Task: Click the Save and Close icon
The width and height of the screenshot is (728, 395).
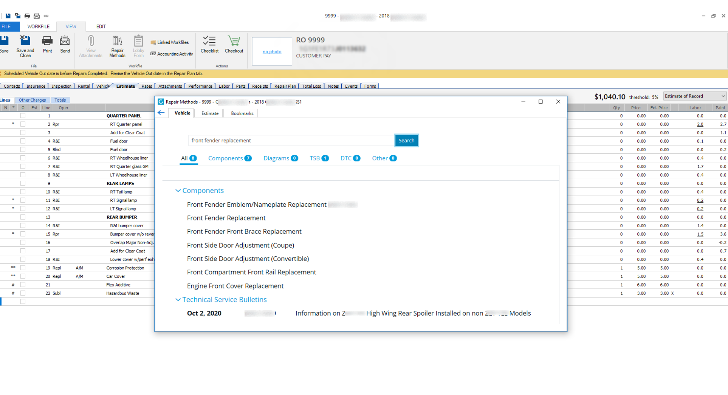Action: [25, 46]
